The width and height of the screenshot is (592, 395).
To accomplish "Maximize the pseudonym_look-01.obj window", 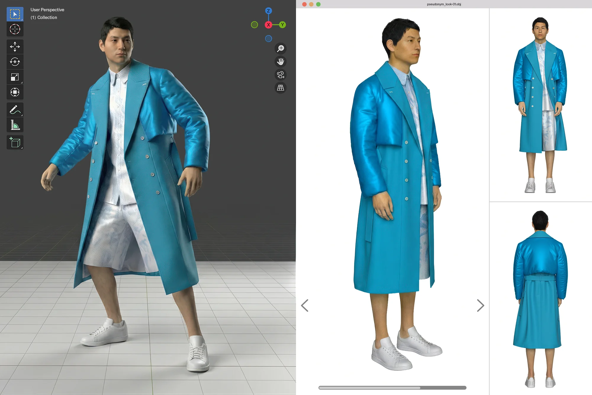I will tap(318, 4).
